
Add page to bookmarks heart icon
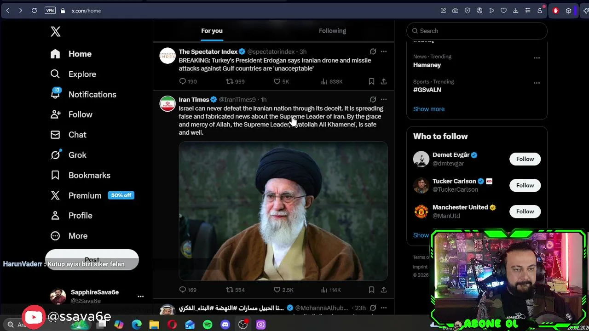click(503, 11)
